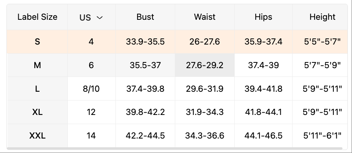The height and width of the screenshot is (153, 352).
Task: Click the highlighted waist cell 27.6-29.2
Action: click(205, 65)
